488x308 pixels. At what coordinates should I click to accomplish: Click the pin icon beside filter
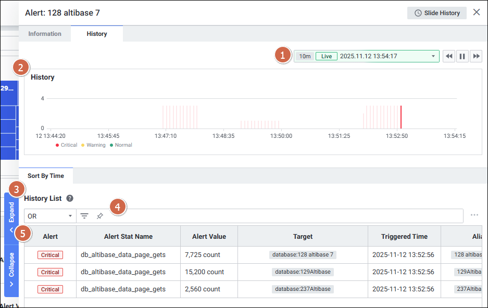pyautogui.click(x=100, y=216)
